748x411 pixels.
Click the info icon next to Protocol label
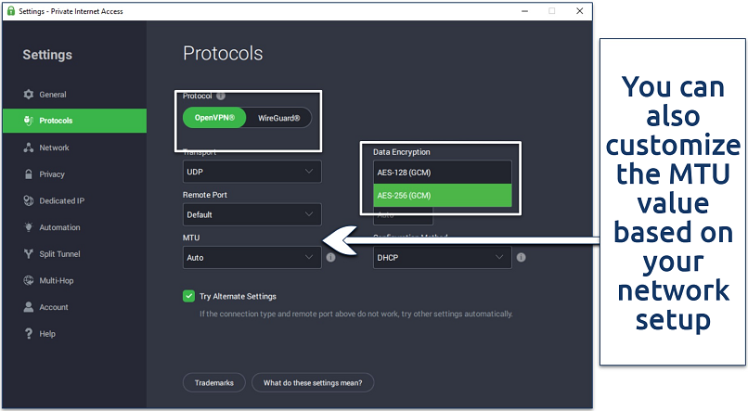pyautogui.click(x=221, y=96)
